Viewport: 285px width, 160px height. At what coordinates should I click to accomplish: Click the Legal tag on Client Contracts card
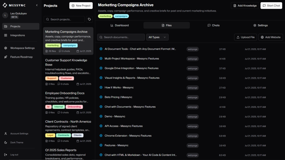[x=50, y=135]
